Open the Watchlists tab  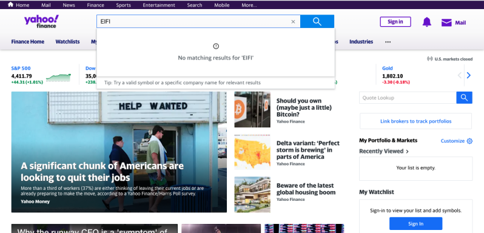[x=67, y=42]
